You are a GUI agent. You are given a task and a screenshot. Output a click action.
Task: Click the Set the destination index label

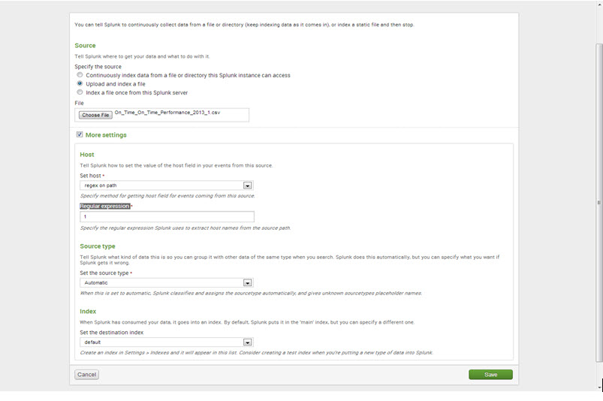pyautogui.click(x=112, y=332)
